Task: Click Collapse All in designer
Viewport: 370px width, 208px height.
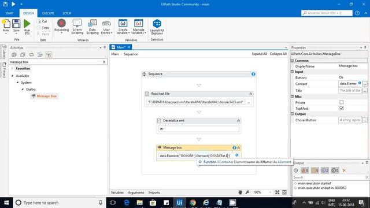Action: (x=278, y=54)
